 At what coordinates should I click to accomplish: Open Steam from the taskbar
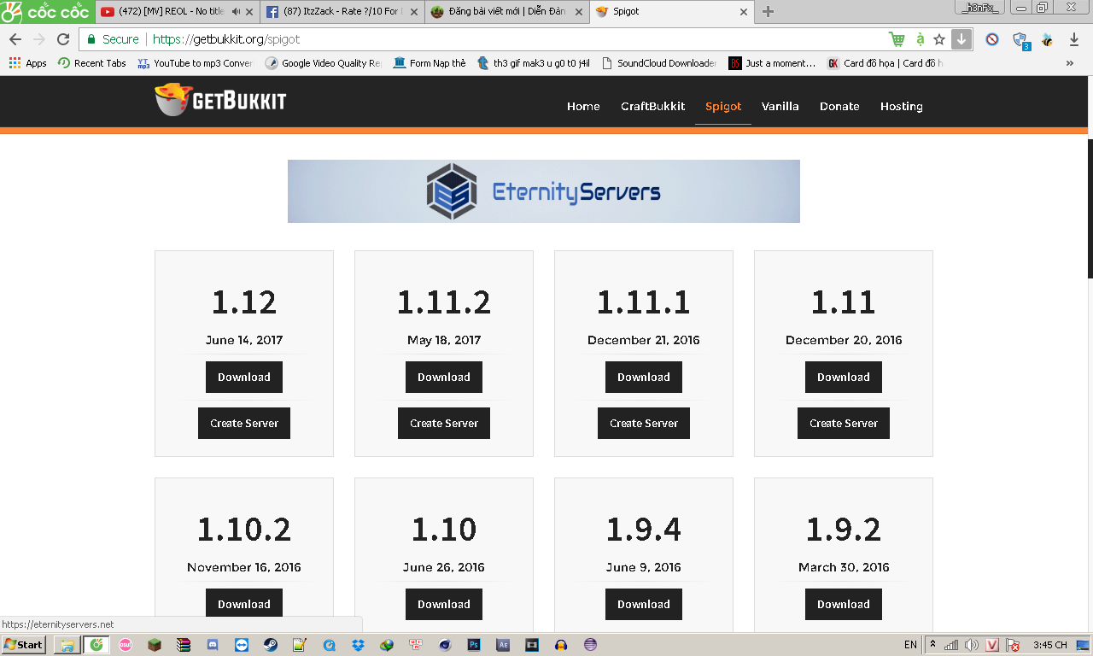click(269, 645)
